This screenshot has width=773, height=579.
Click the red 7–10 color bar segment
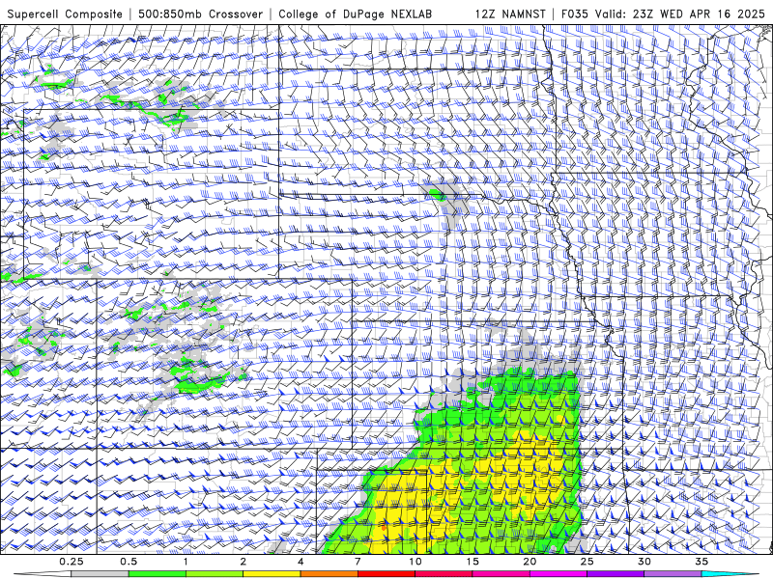tap(386, 574)
